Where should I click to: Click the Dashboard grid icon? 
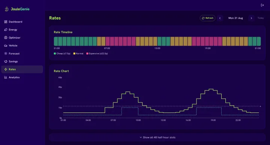tap(6, 22)
